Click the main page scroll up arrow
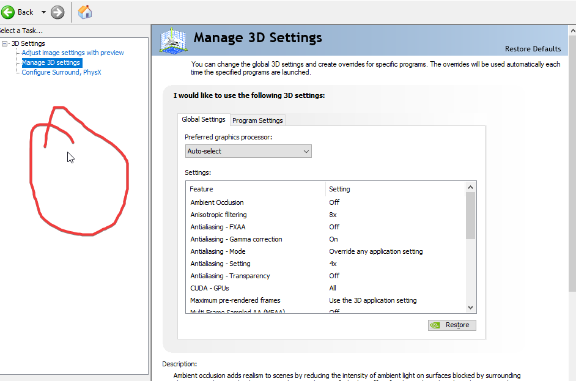This screenshot has height=381, width=576. pyautogui.click(x=572, y=31)
